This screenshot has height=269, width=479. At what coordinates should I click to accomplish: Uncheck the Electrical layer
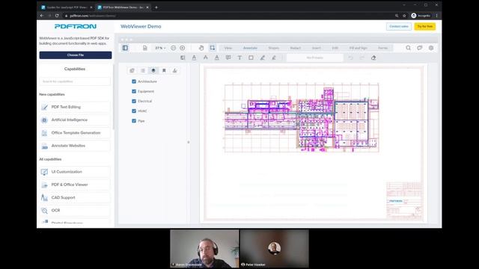coord(134,101)
